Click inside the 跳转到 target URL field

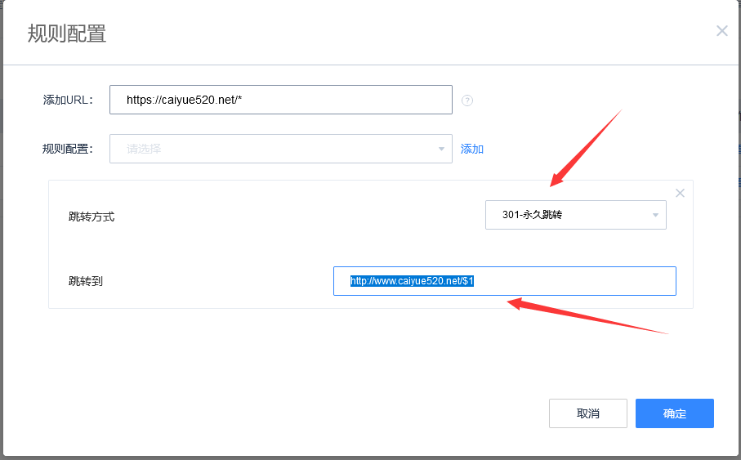click(x=572, y=281)
